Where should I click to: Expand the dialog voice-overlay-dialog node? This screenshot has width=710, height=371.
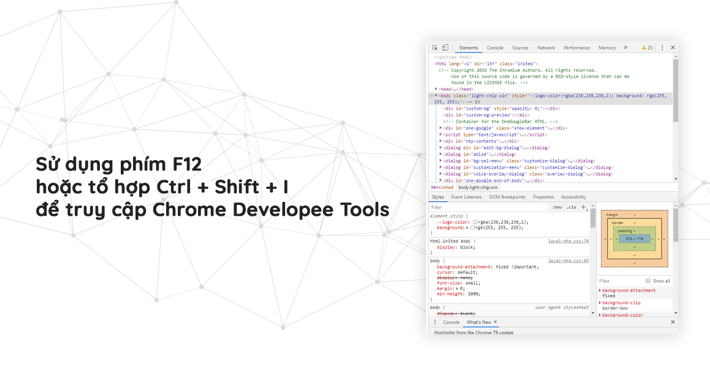(441, 174)
